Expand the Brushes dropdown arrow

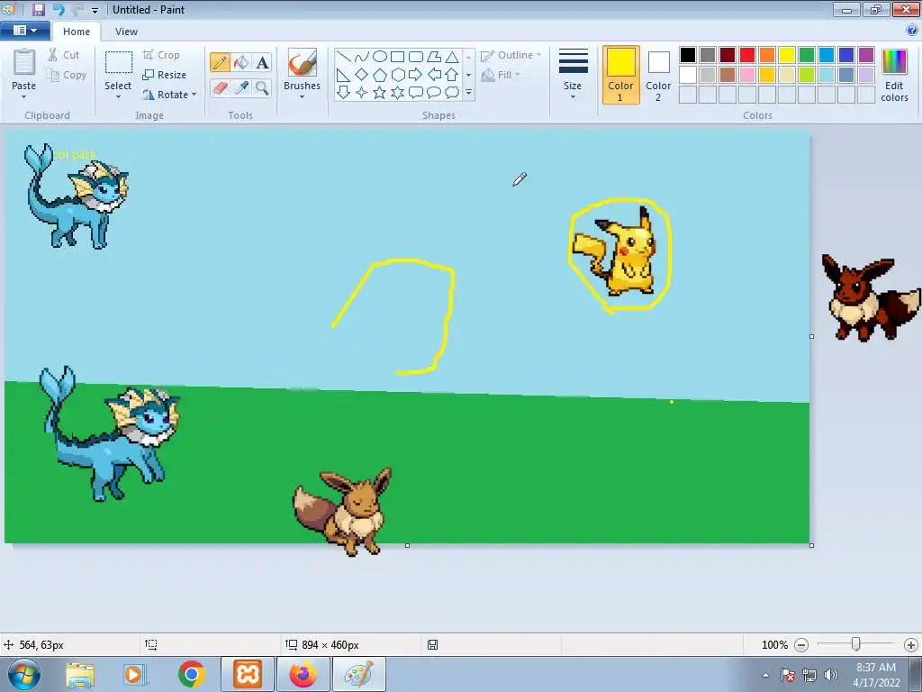pos(303,96)
